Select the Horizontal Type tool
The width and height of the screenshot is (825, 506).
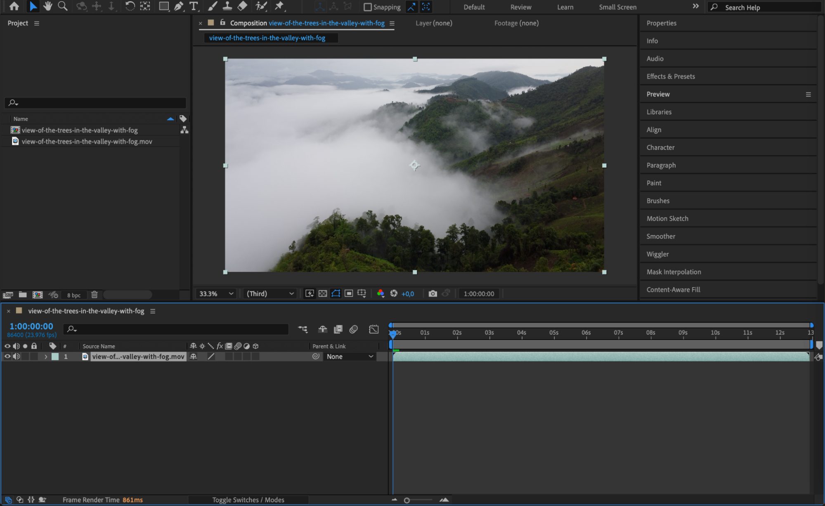click(x=193, y=6)
